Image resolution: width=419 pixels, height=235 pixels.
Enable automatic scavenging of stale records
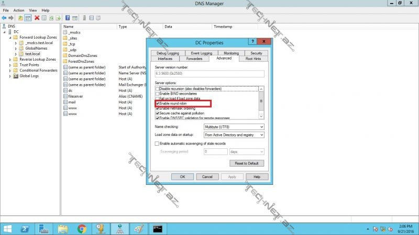point(157,144)
